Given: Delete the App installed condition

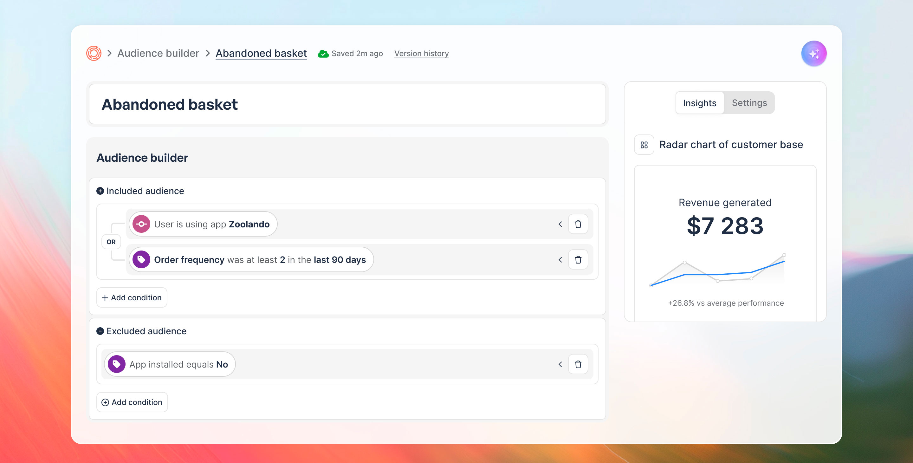Looking at the screenshot, I should (578, 364).
